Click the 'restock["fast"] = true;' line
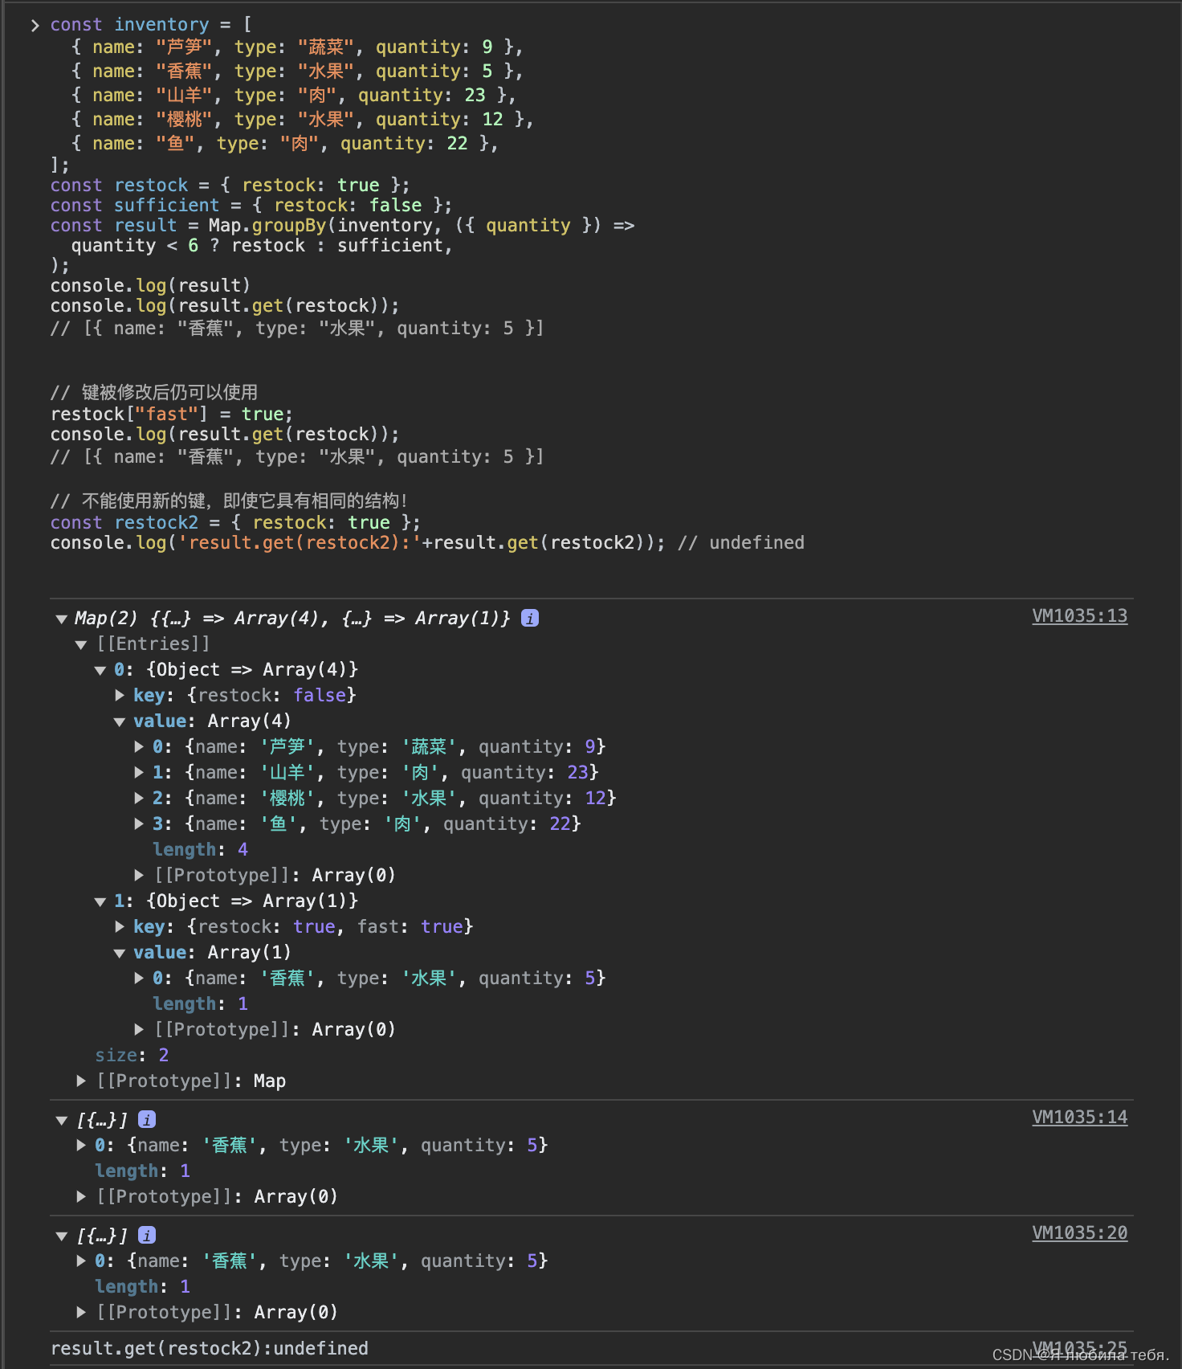Screen dimensions: 1182x1369 pos(172,414)
